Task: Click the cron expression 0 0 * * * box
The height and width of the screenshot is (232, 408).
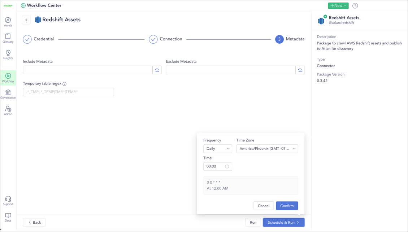Action: click(x=251, y=185)
